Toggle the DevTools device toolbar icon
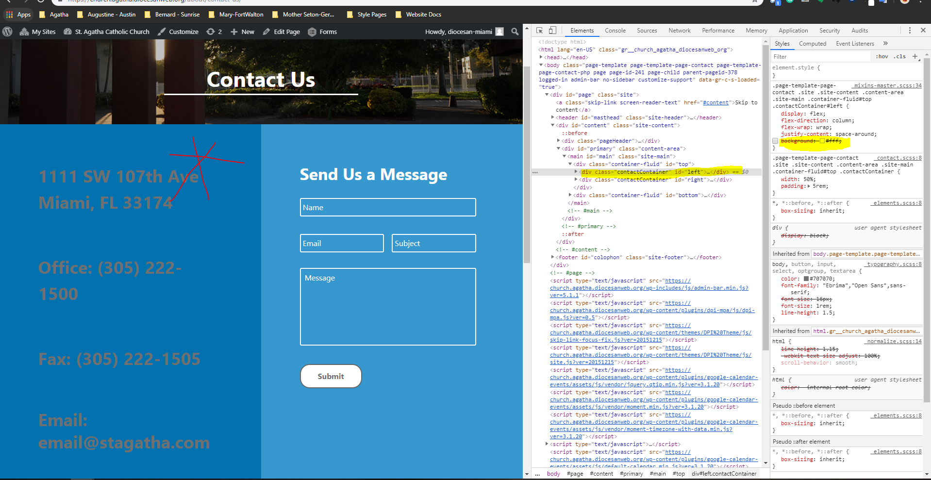Screen dimensions: 931x480 (552, 30)
